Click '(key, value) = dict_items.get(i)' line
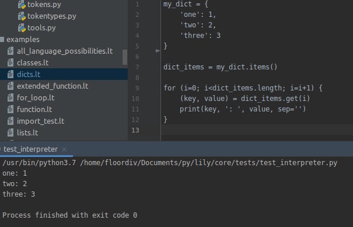This screenshot has height=227, width=353. 245,99
